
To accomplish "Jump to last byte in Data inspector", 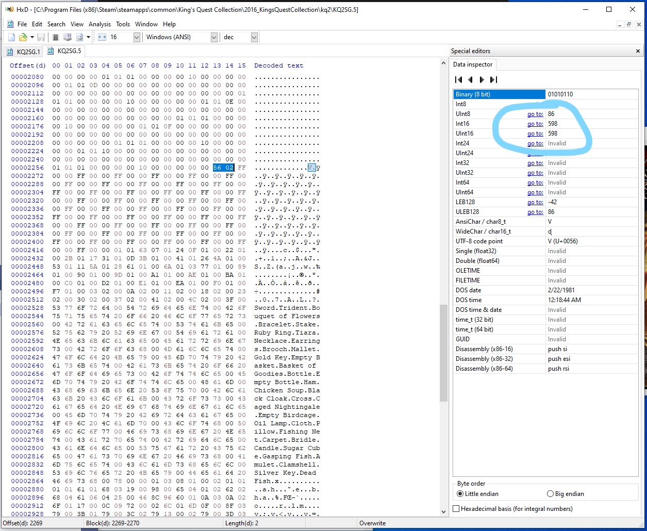I will coord(493,79).
